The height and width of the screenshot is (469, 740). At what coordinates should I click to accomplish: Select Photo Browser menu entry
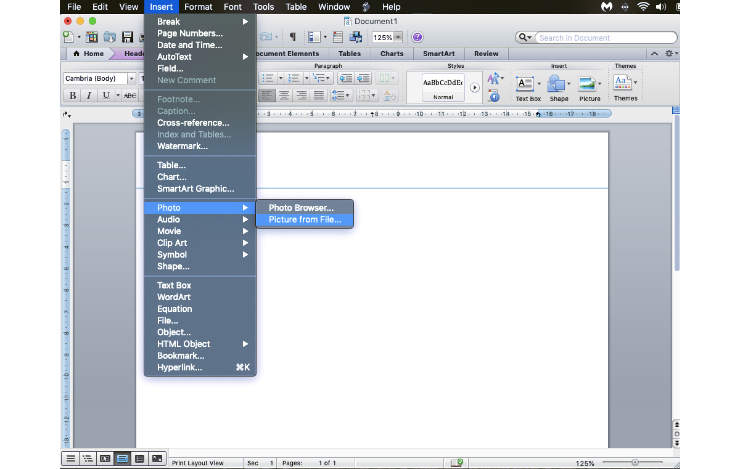tap(301, 208)
